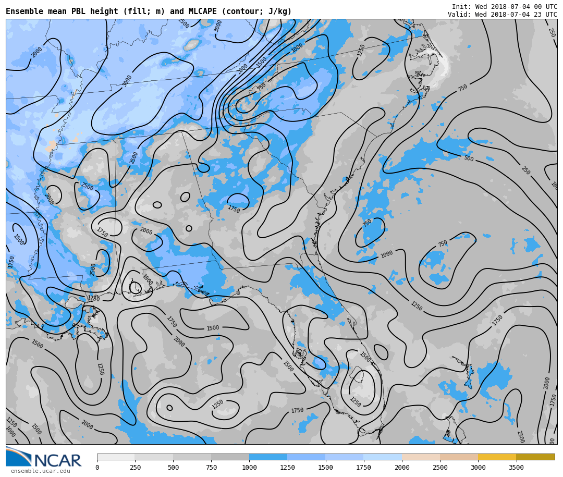Click the '2000' tick label under the colorbar
The width and height of the screenshot is (563, 477).
[x=402, y=467]
